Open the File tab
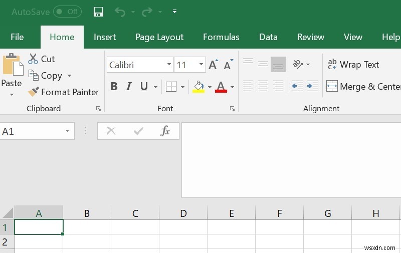This screenshot has height=253, width=401. [x=17, y=37]
